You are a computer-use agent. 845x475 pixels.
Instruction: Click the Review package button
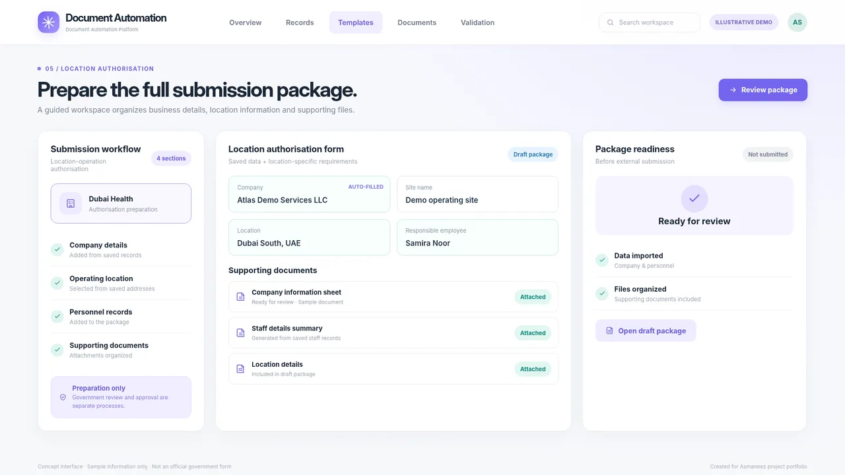(763, 90)
